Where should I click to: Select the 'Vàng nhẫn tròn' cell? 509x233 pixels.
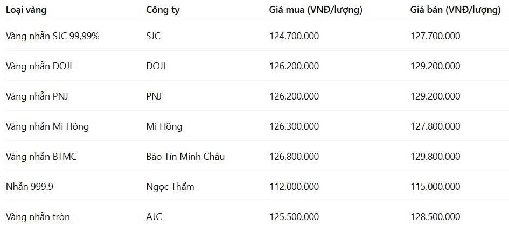(x=38, y=216)
